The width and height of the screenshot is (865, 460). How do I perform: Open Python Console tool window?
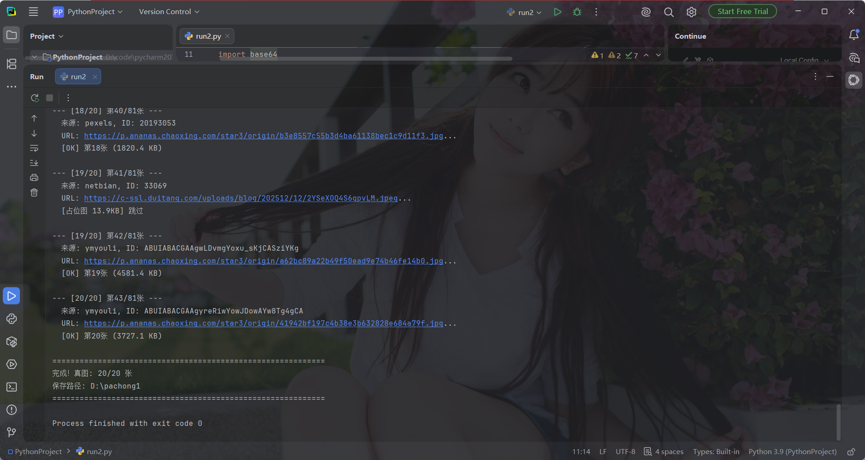[x=11, y=318]
